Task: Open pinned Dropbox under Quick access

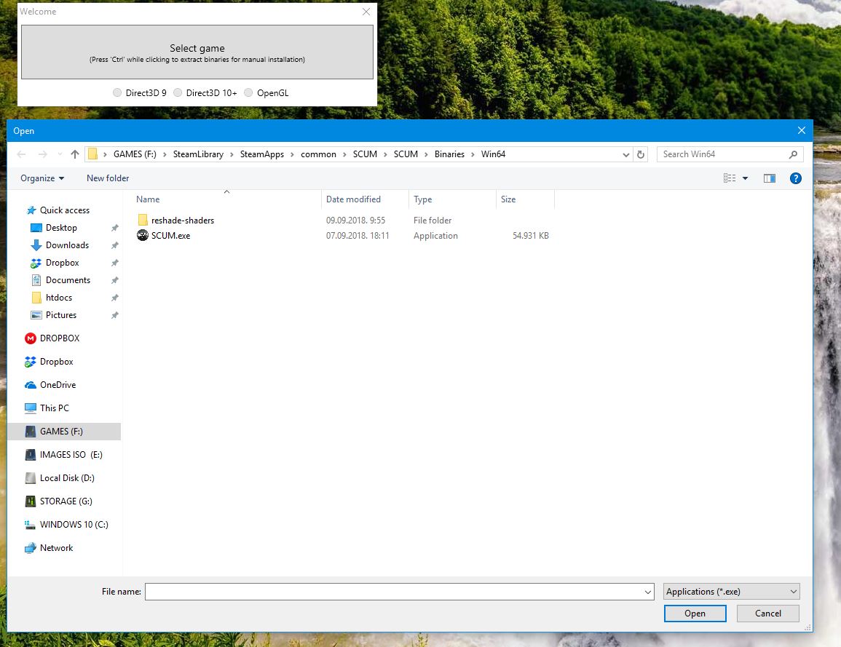Action: tap(62, 263)
